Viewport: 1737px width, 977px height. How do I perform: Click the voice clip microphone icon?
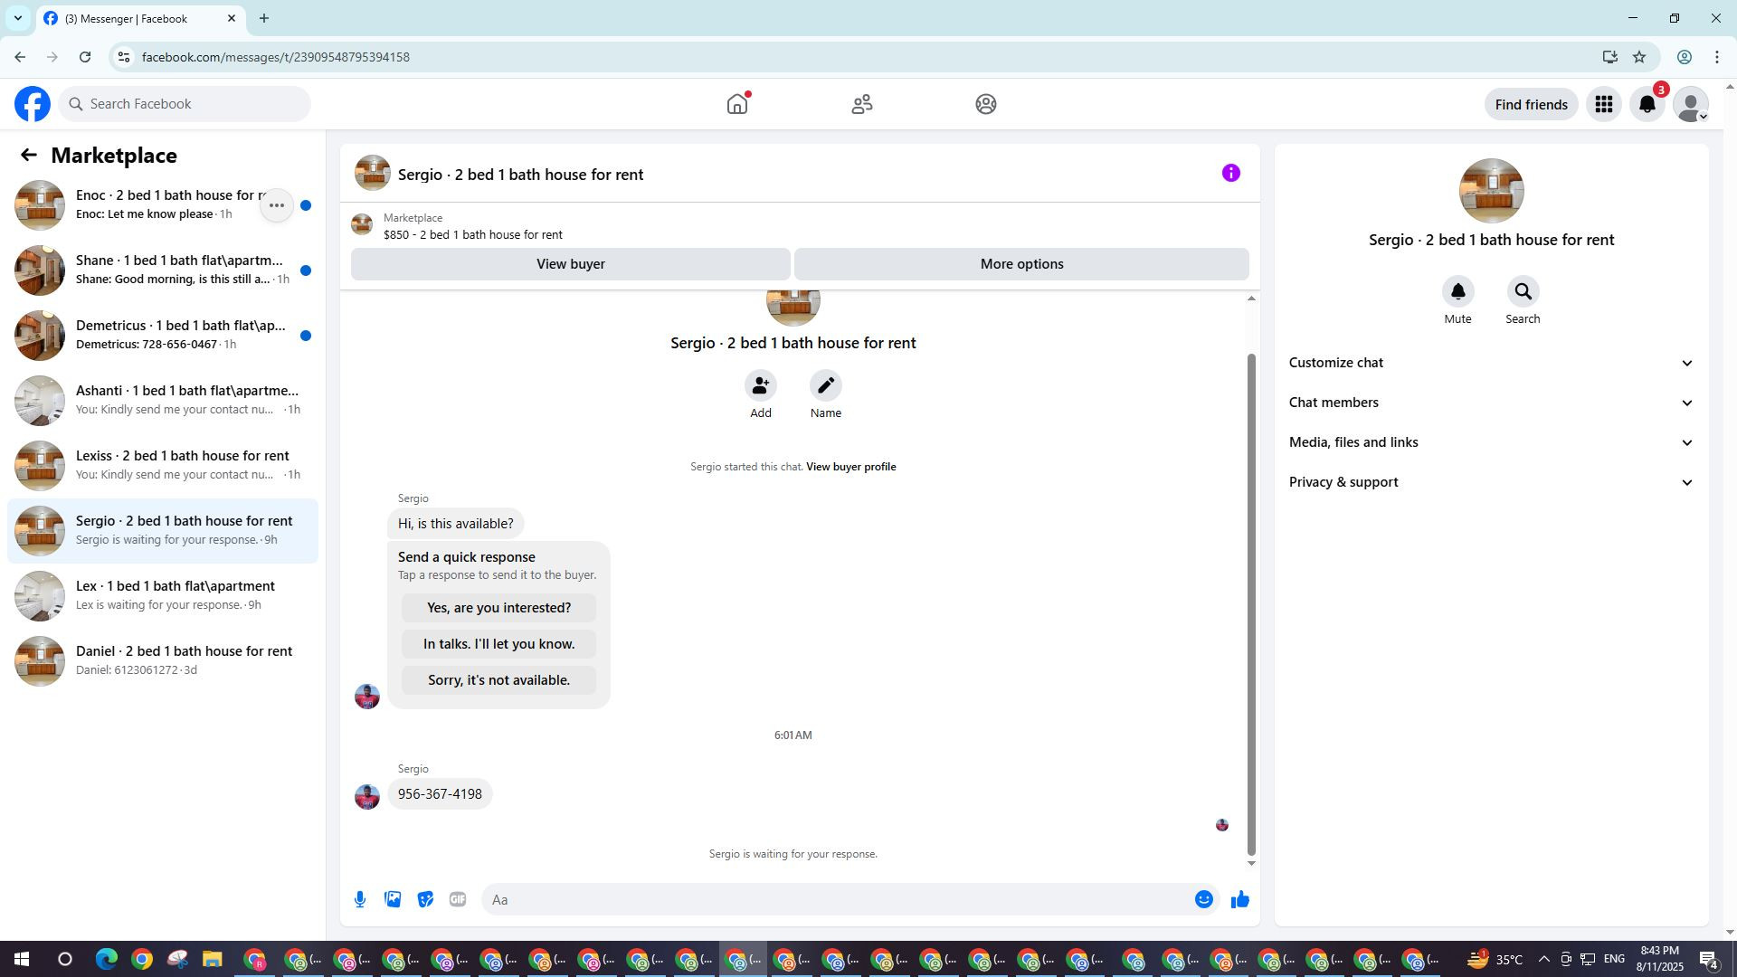(360, 899)
